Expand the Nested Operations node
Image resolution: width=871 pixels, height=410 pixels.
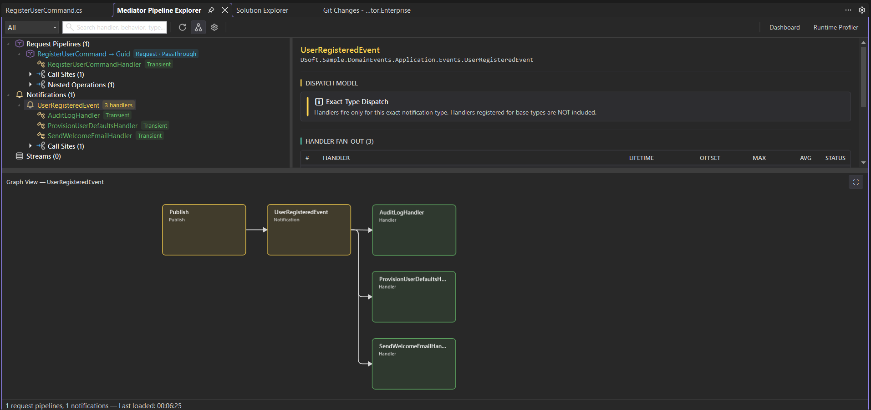[31, 85]
